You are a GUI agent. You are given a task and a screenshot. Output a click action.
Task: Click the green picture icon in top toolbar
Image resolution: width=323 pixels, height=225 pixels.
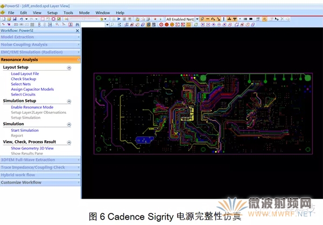click(x=59, y=19)
